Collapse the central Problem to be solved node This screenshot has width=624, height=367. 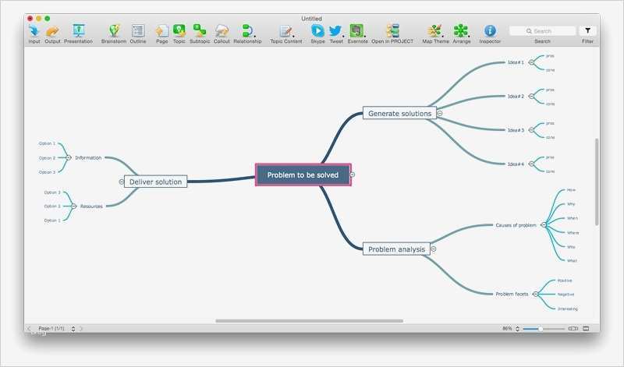coord(353,175)
